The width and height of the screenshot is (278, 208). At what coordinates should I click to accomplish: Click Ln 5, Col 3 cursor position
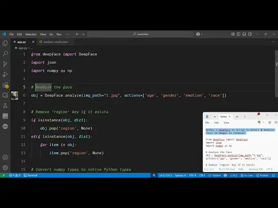coord(165,175)
